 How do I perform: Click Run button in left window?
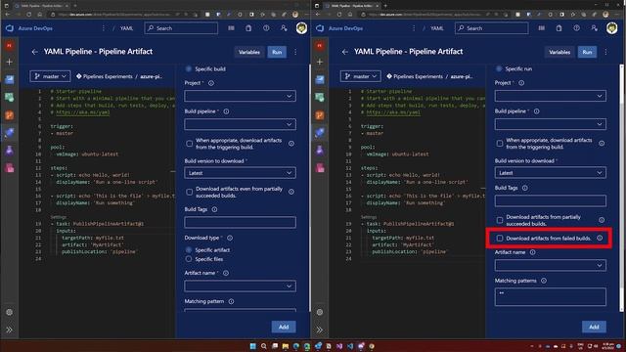click(277, 52)
